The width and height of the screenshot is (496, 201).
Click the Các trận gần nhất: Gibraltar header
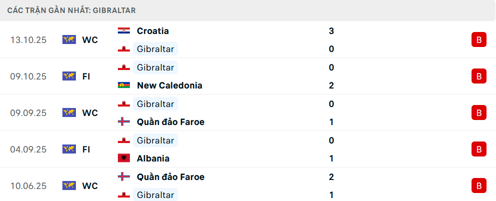71,10
